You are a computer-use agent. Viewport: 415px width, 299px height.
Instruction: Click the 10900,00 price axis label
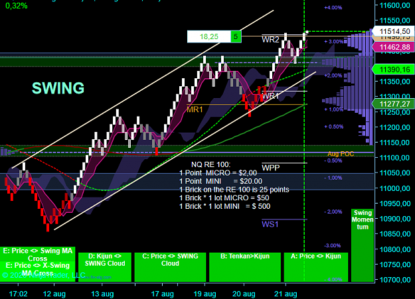(395, 219)
